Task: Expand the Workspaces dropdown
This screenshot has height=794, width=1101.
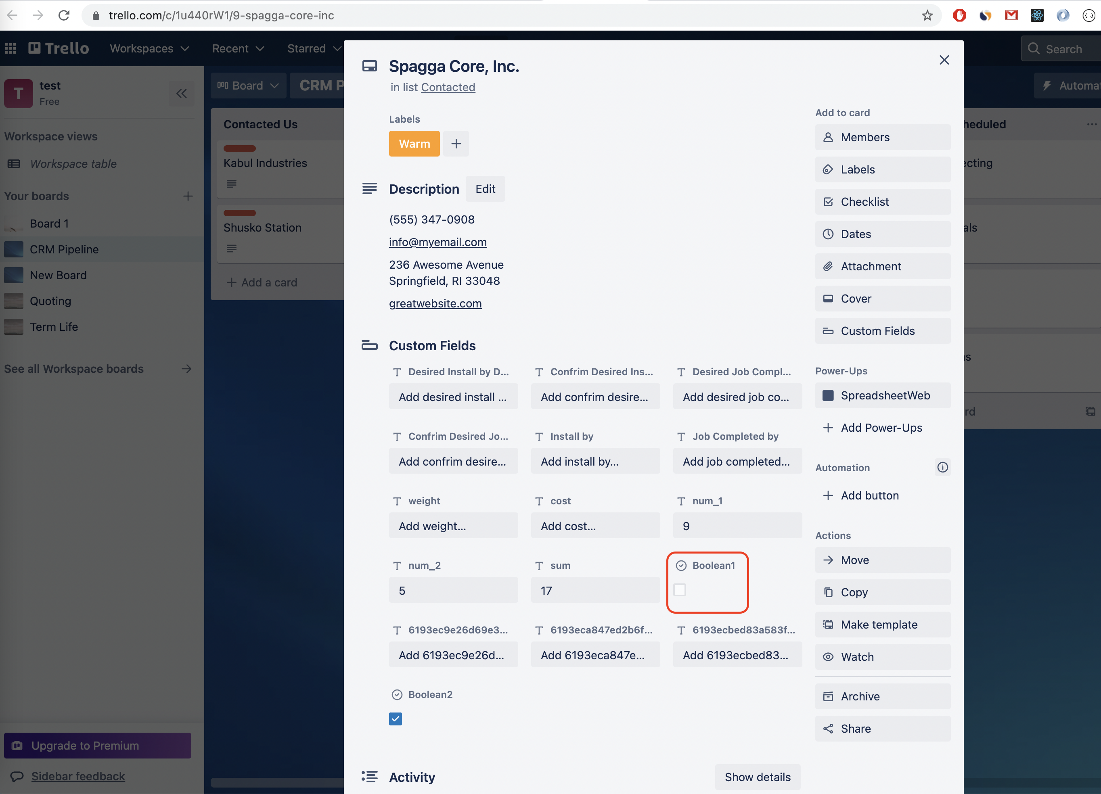Action: 149,48
